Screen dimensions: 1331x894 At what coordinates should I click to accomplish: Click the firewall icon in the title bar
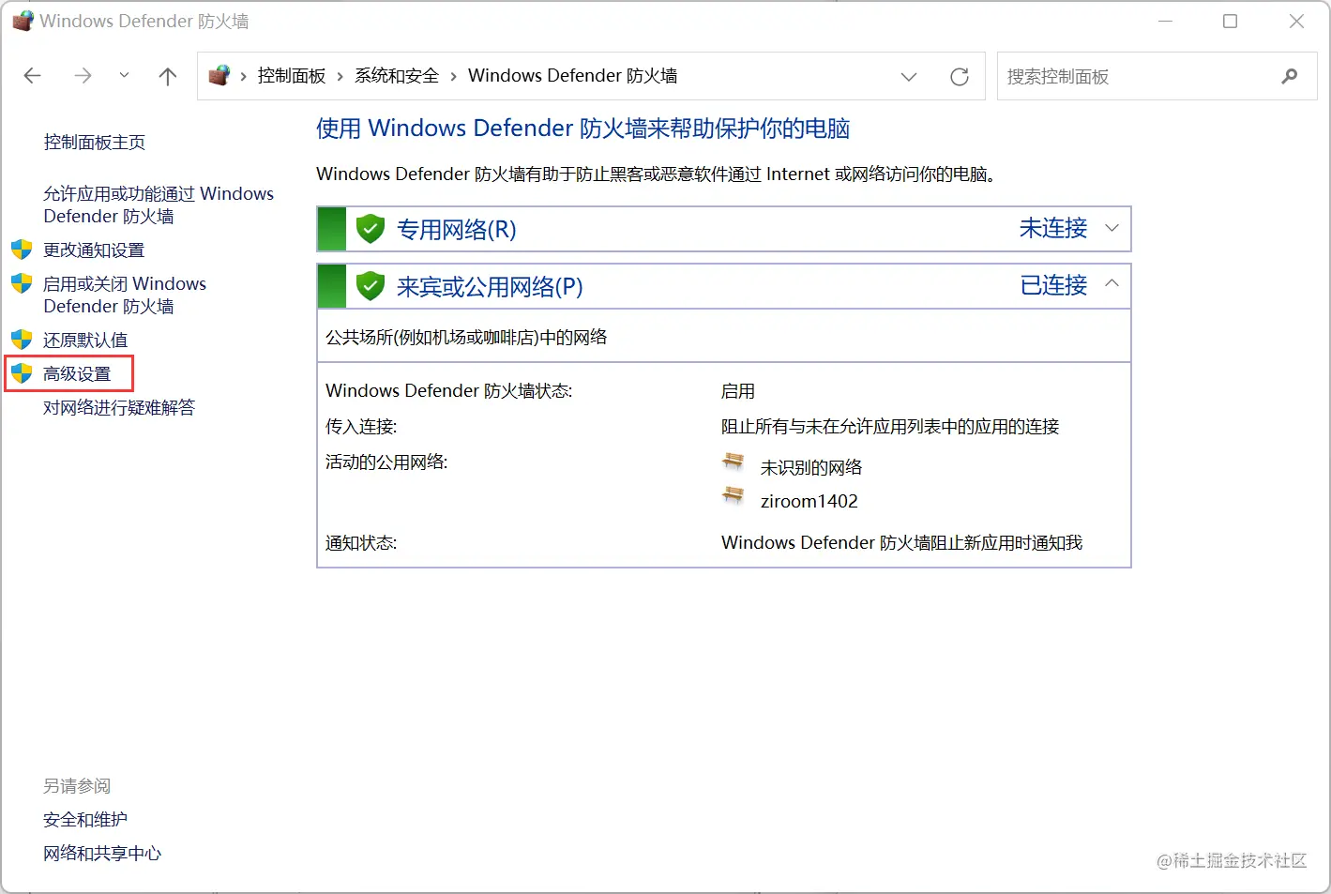coord(23,21)
